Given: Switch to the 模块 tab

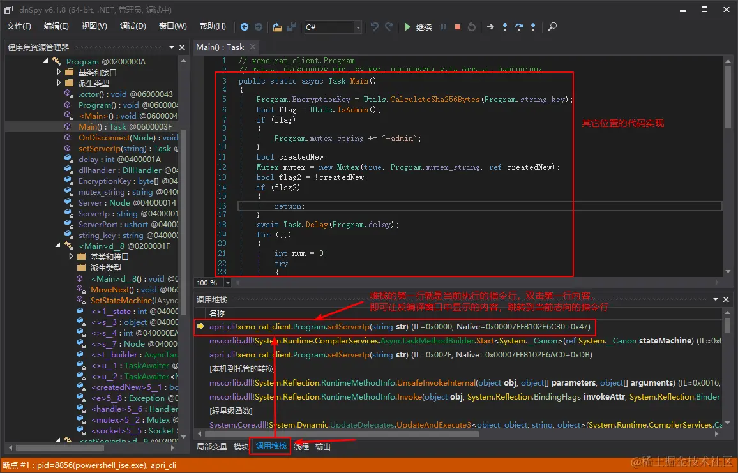Looking at the screenshot, I should point(241,447).
